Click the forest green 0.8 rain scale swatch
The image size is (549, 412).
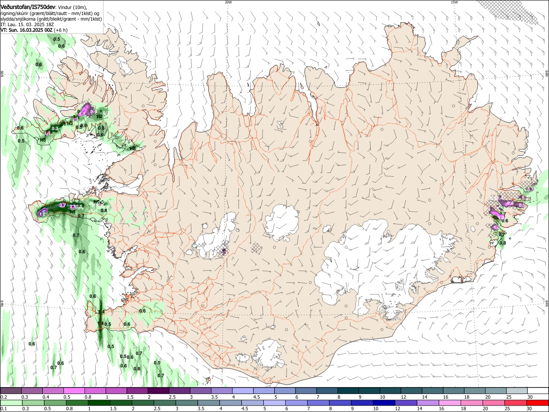click(77, 403)
